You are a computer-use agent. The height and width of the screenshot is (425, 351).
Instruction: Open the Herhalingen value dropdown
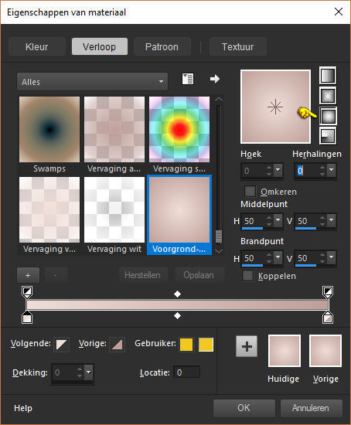(x=331, y=170)
